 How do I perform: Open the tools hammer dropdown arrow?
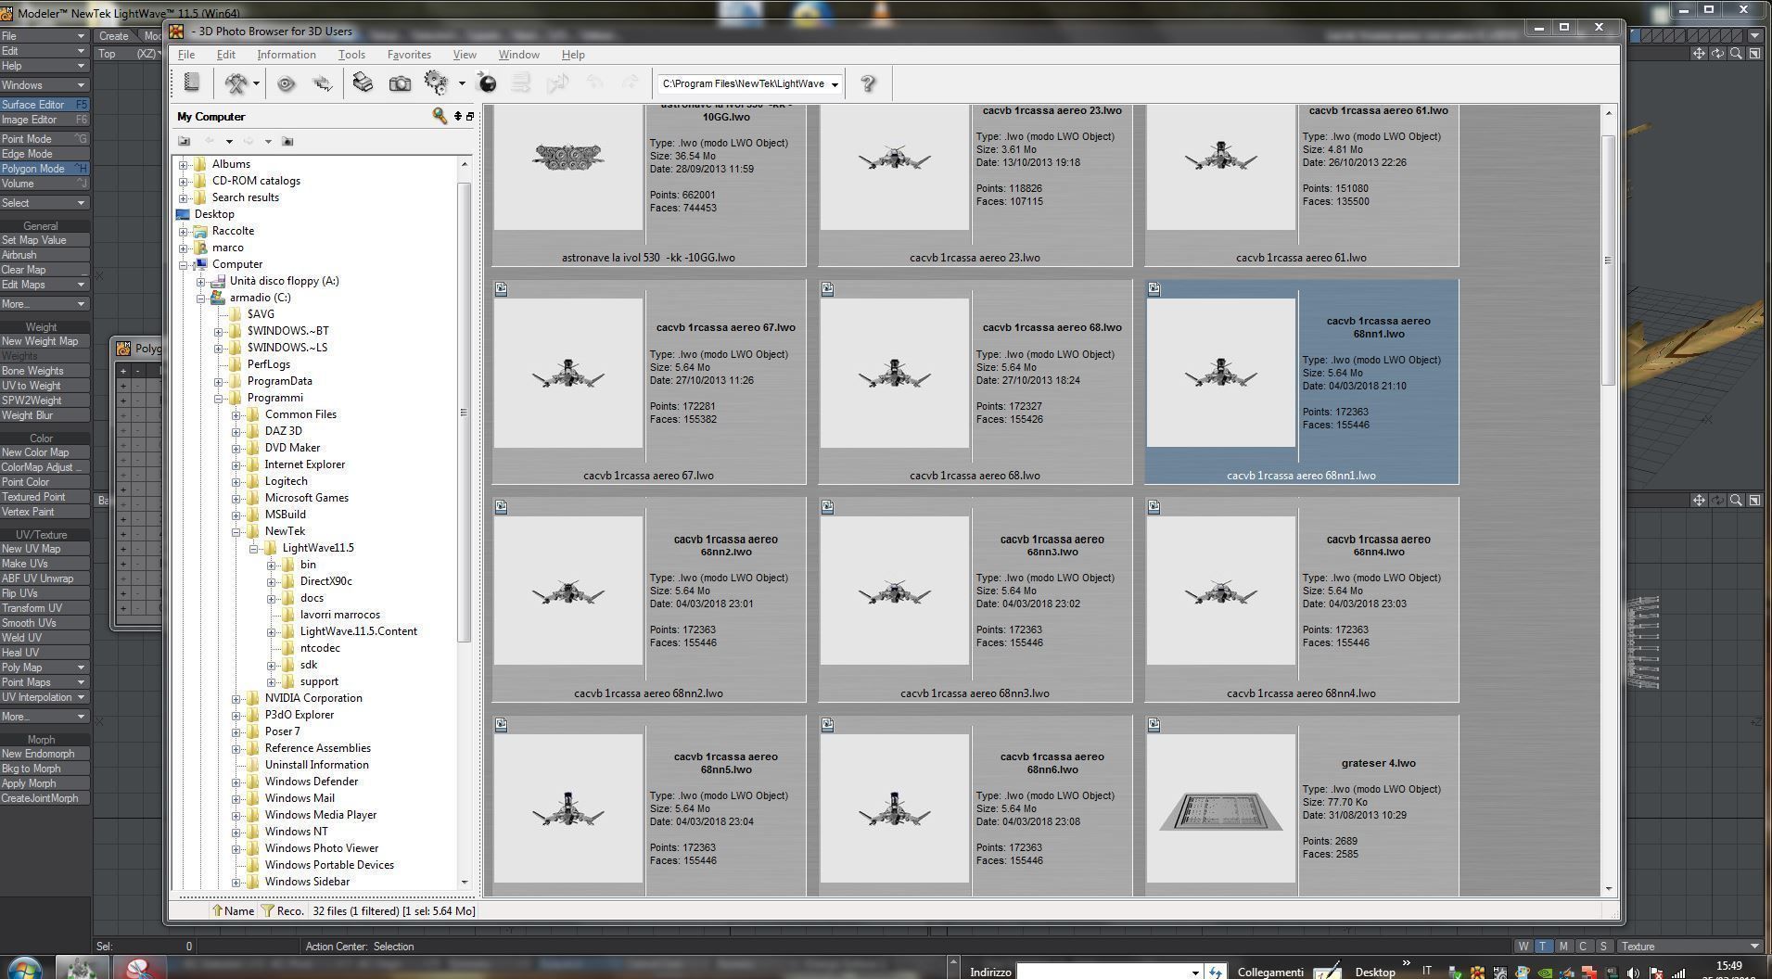click(256, 83)
